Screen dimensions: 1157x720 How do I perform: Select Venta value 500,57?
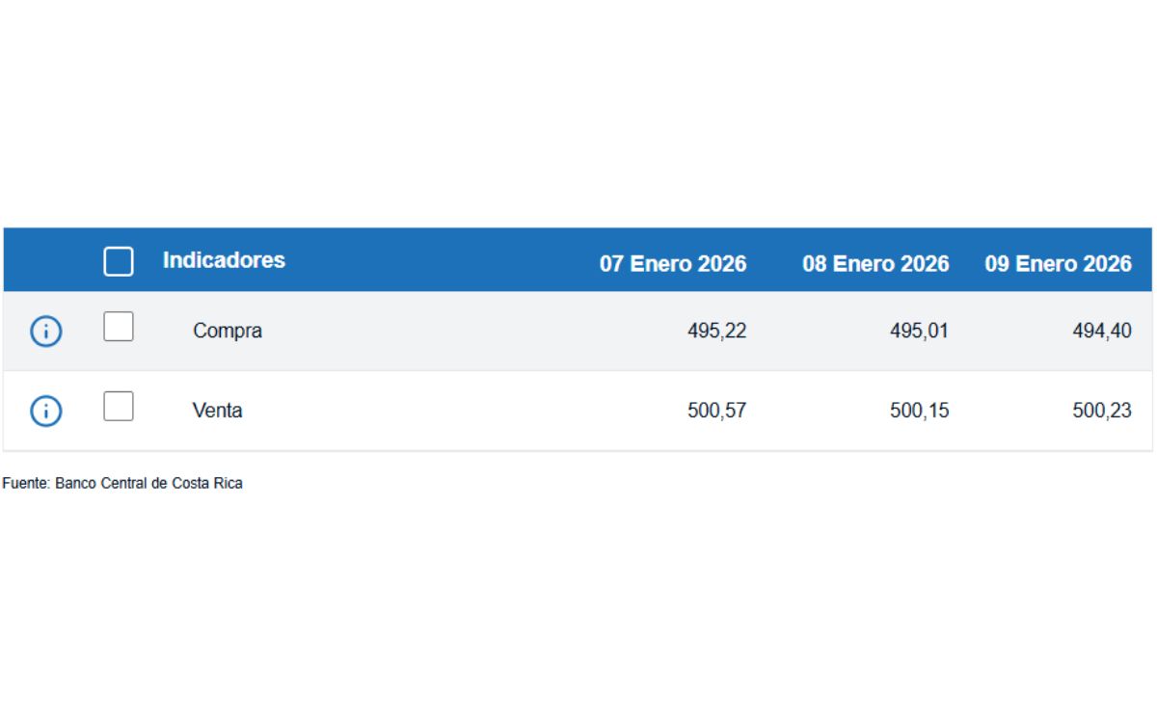pyautogui.click(x=716, y=412)
